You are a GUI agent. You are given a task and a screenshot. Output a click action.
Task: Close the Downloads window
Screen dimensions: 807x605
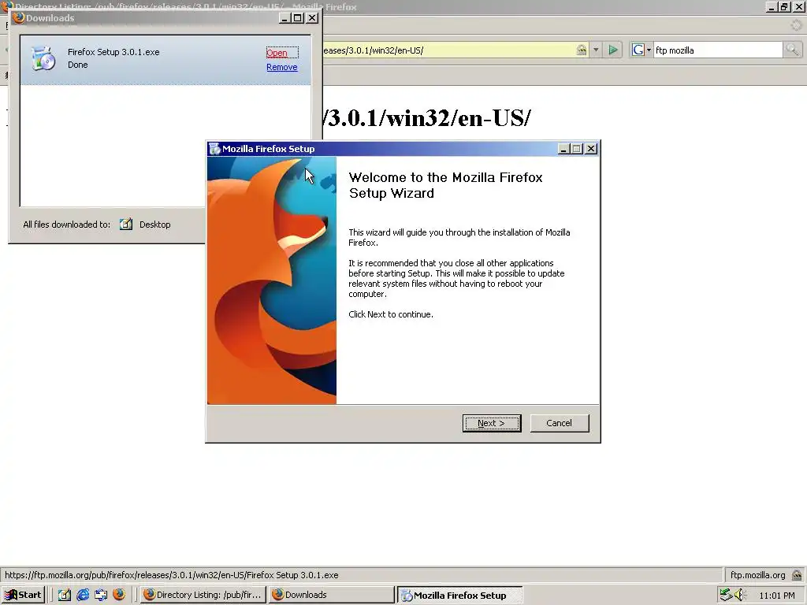click(x=312, y=18)
